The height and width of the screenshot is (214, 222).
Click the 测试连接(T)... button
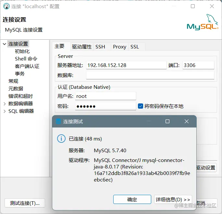click(x=25, y=203)
